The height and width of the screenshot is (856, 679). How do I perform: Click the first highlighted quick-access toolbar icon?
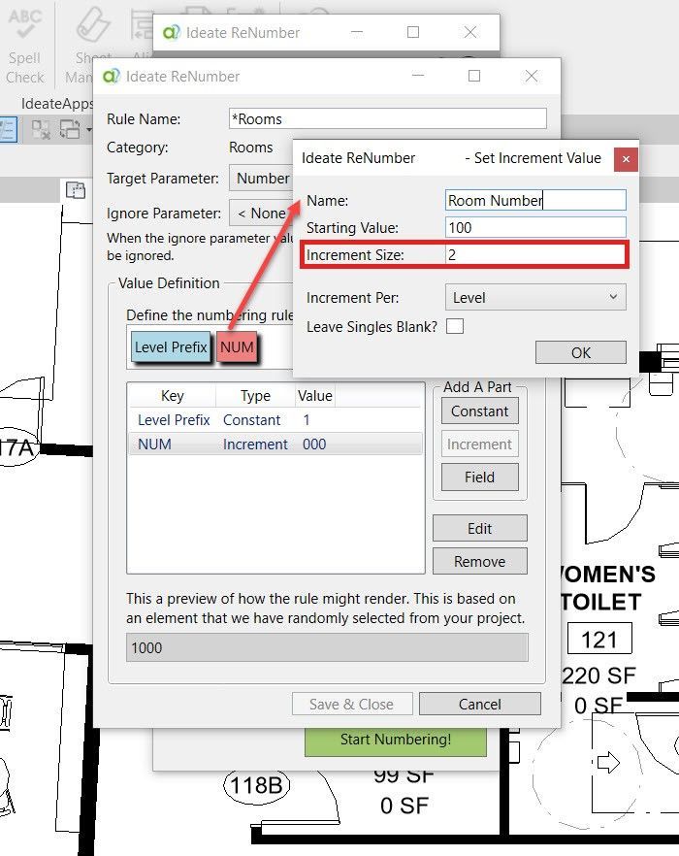[8, 130]
